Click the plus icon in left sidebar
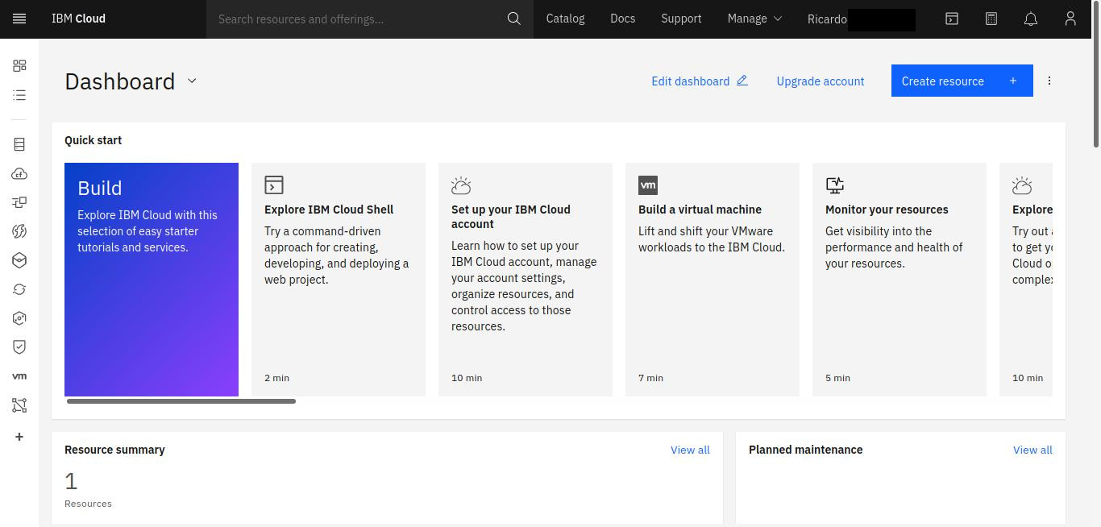 pyautogui.click(x=19, y=437)
